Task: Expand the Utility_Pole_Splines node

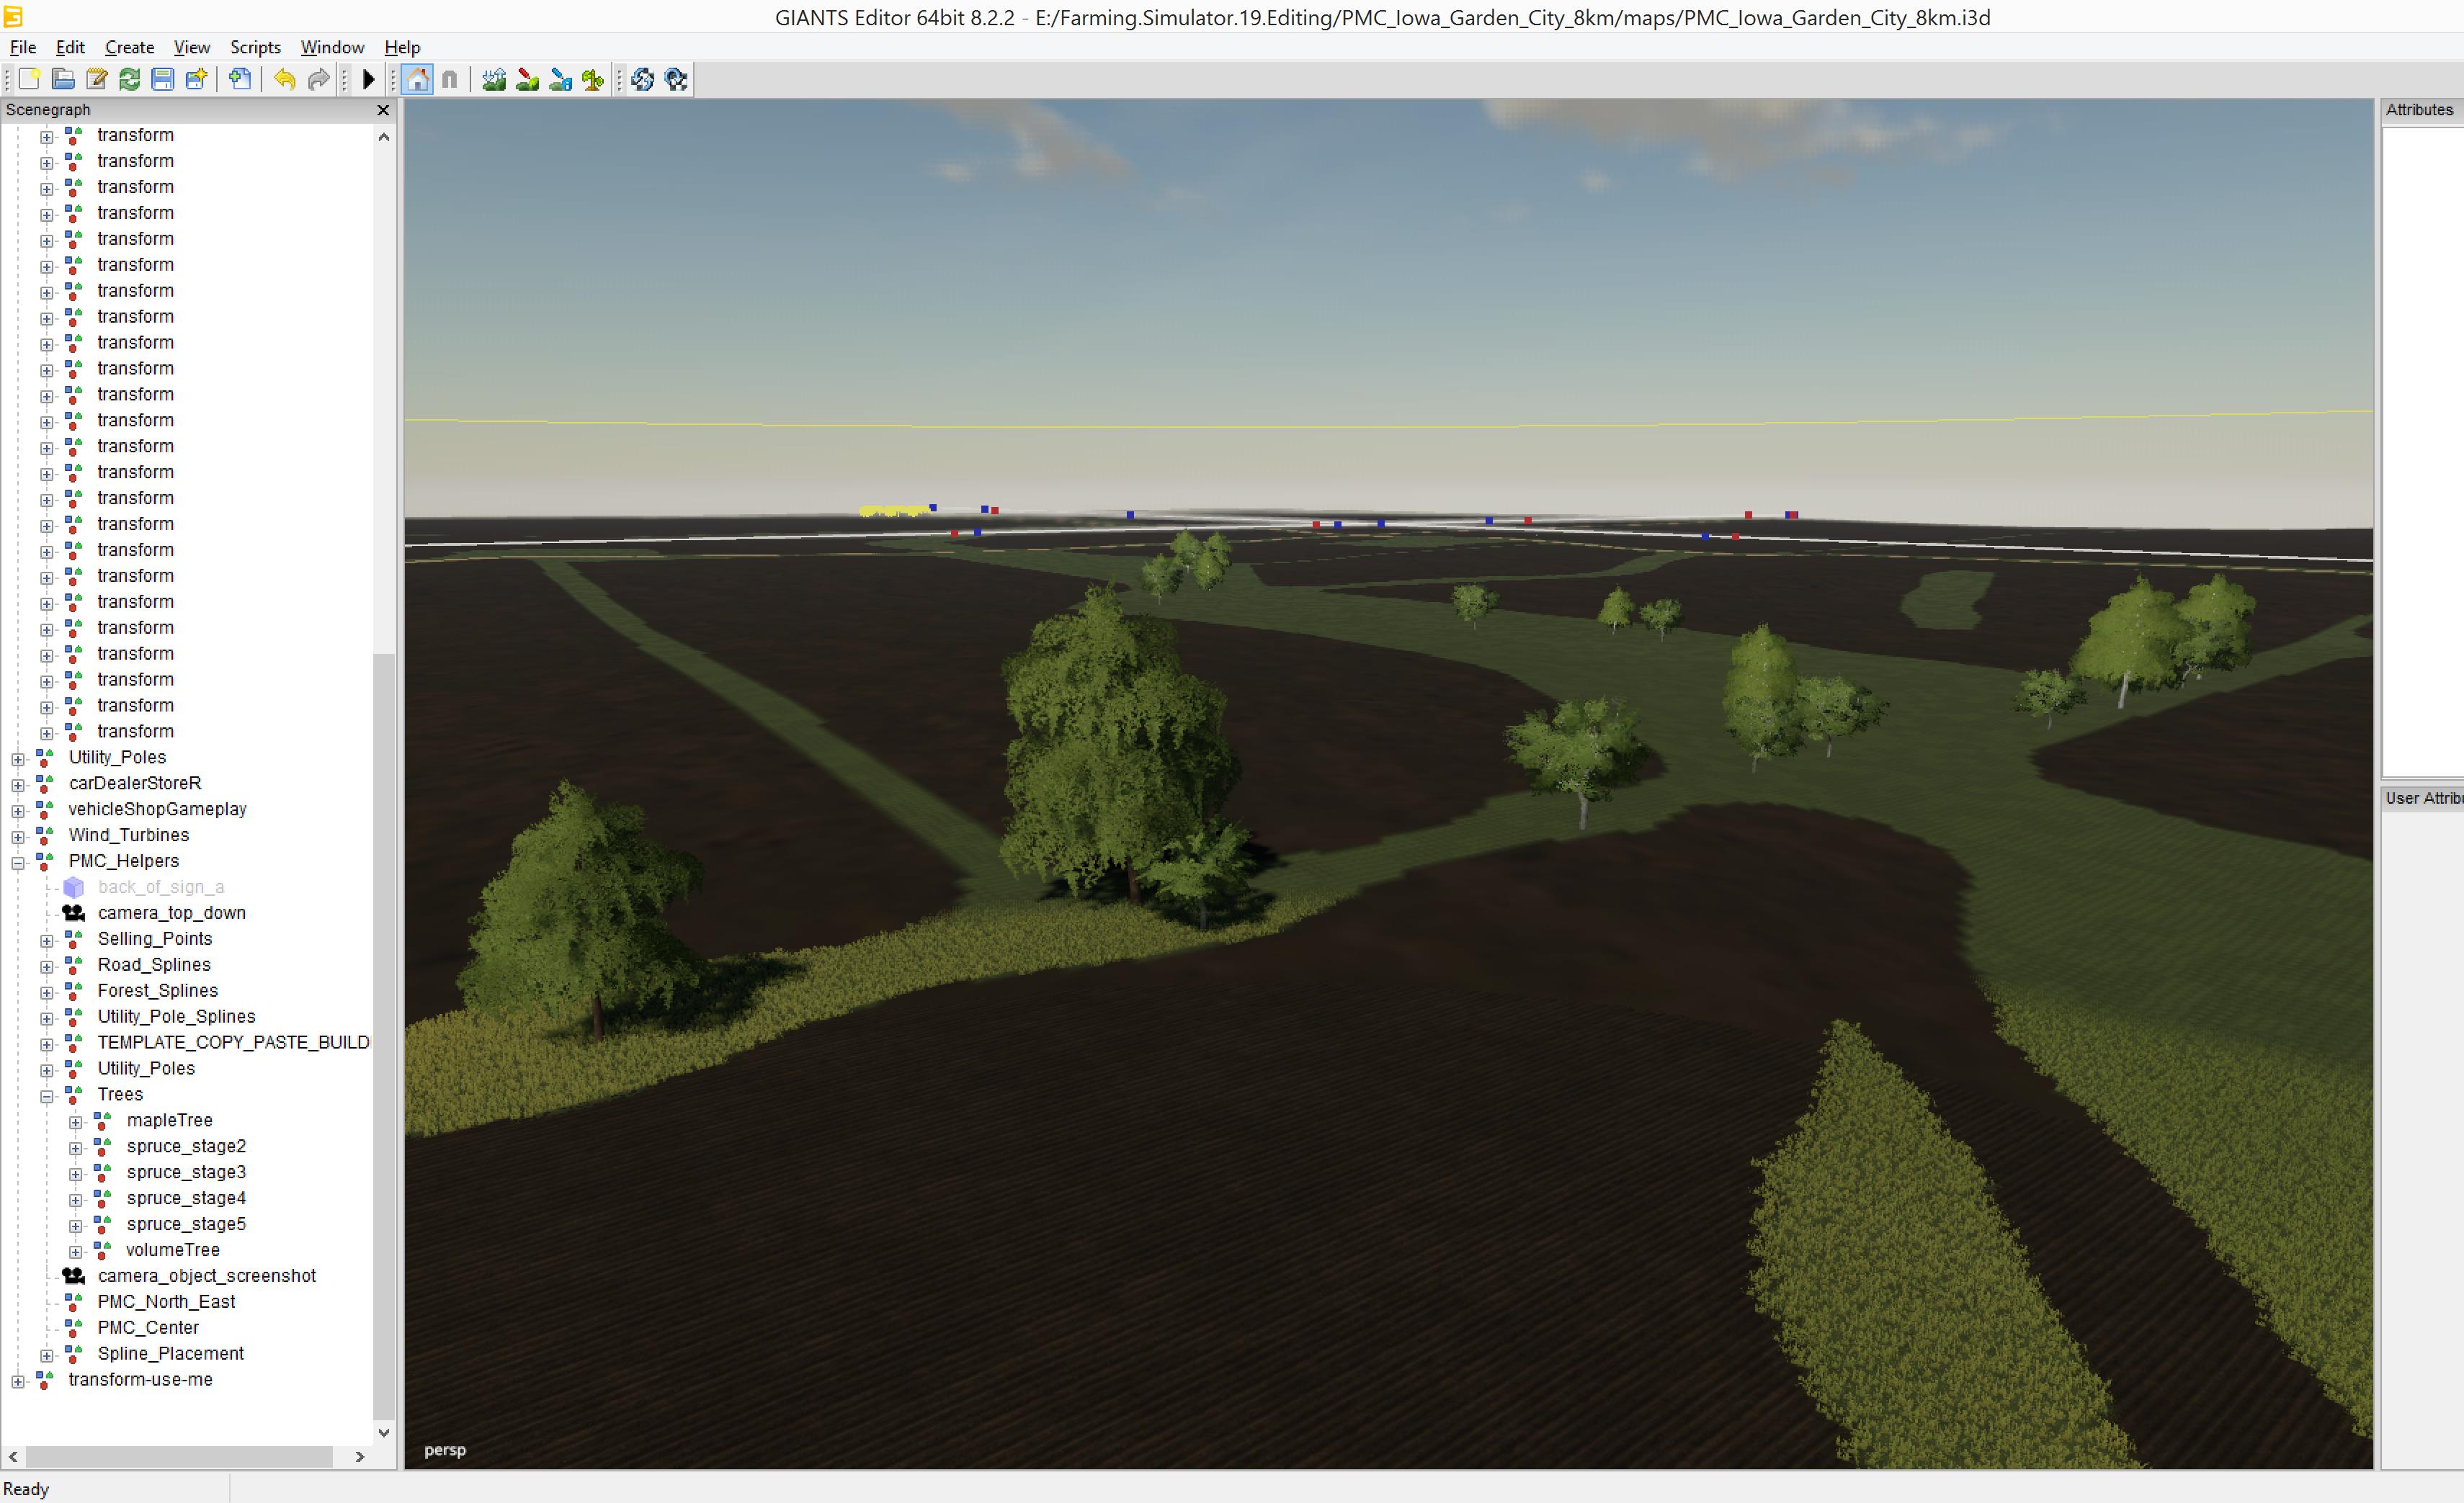Action: click(x=47, y=1019)
